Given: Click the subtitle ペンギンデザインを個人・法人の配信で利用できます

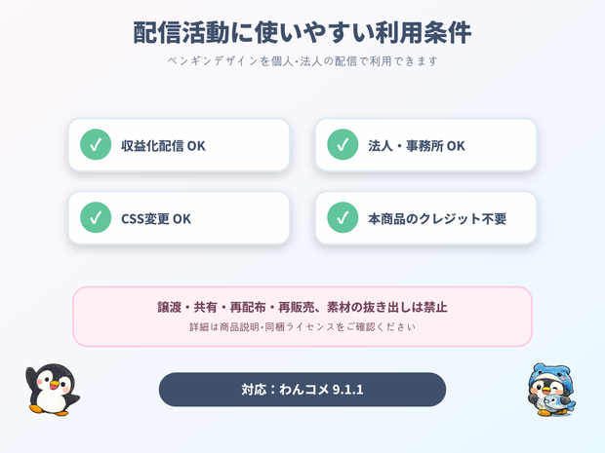Looking at the screenshot, I should [302, 60].
